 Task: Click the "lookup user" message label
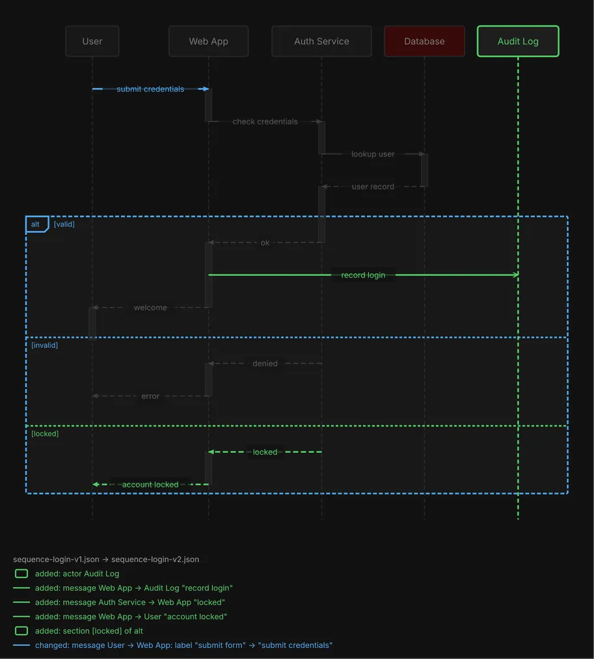373,154
